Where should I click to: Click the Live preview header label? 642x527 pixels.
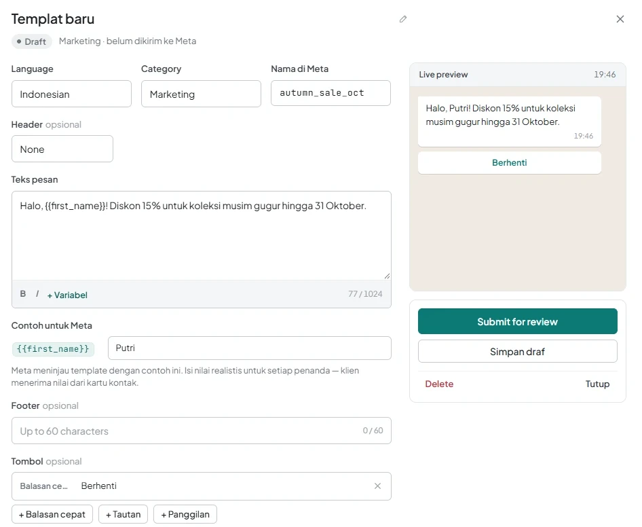443,75
